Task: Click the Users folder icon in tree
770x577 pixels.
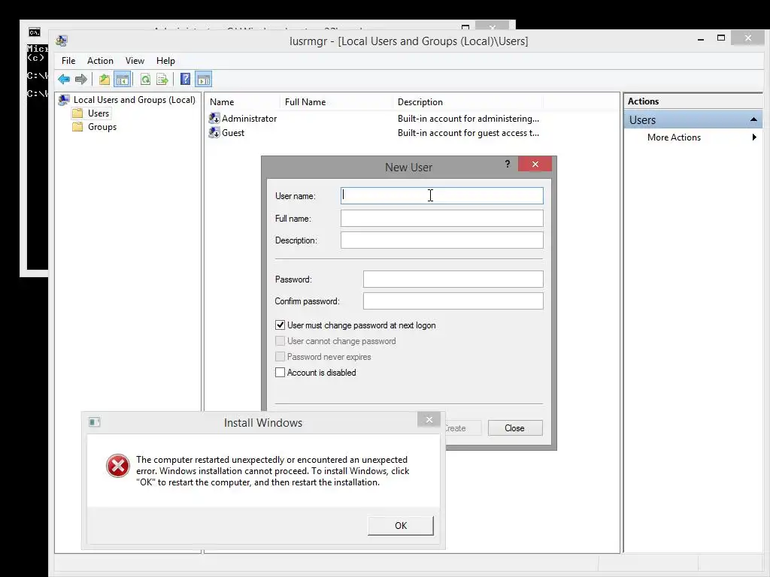Action: pos(77,113)
